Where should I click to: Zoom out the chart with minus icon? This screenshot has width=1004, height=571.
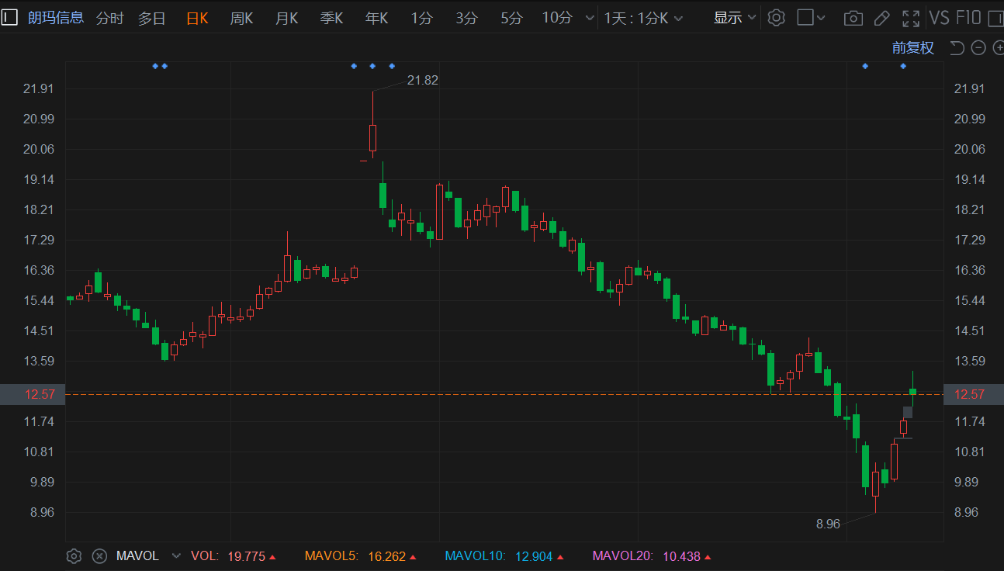[978, 48]
